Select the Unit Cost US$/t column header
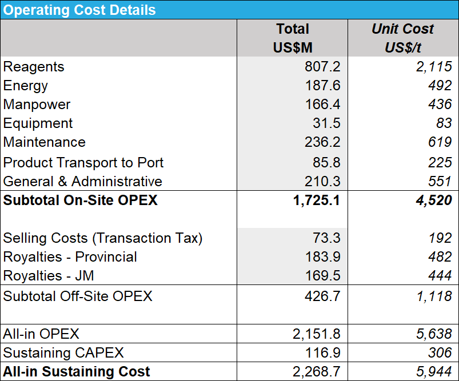The image size is (459, 381). click(x=402, y=38)
